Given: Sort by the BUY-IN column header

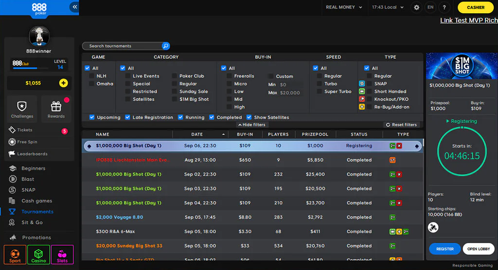Looking at the screenshot, I should click(245, 135).
